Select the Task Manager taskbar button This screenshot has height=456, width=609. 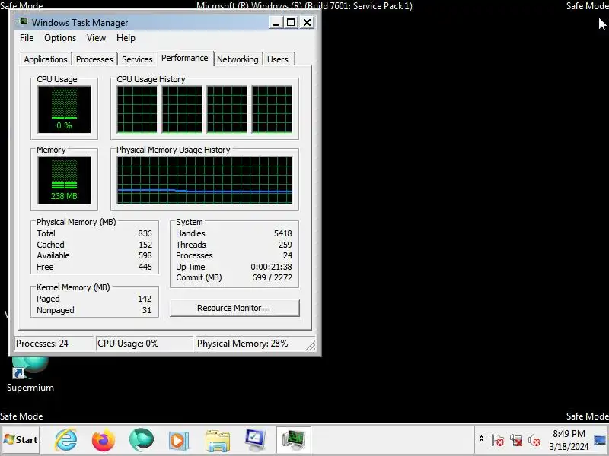coord(293,440)
